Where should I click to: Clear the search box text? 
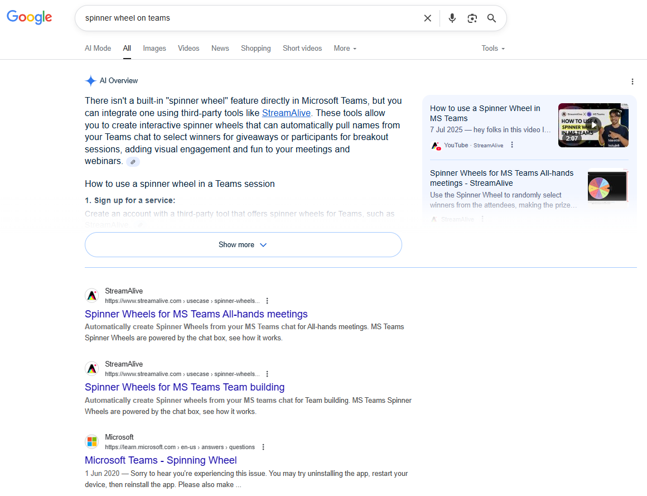(427, 18)
